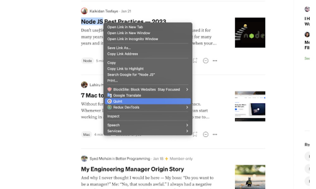Click Kalkidan Tesfaye's avatar

tap(84, 11)
